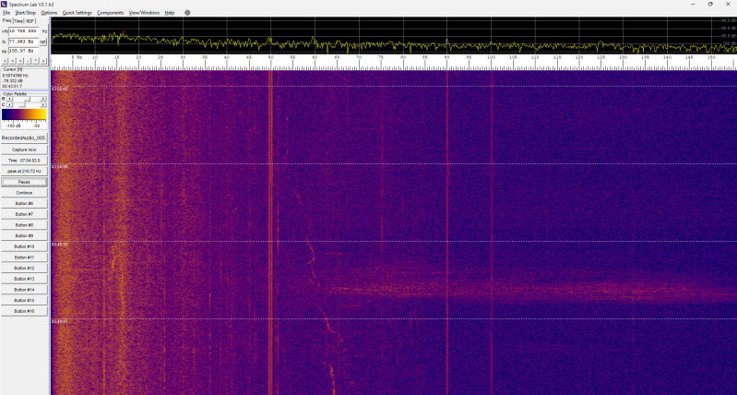Click the fc center frequency field
Viewport: 737px width, 395px height.
pyautogui.click(x=23, y=42)
